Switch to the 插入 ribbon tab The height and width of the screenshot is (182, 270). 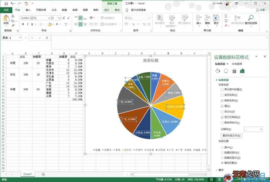pos(28,10)
